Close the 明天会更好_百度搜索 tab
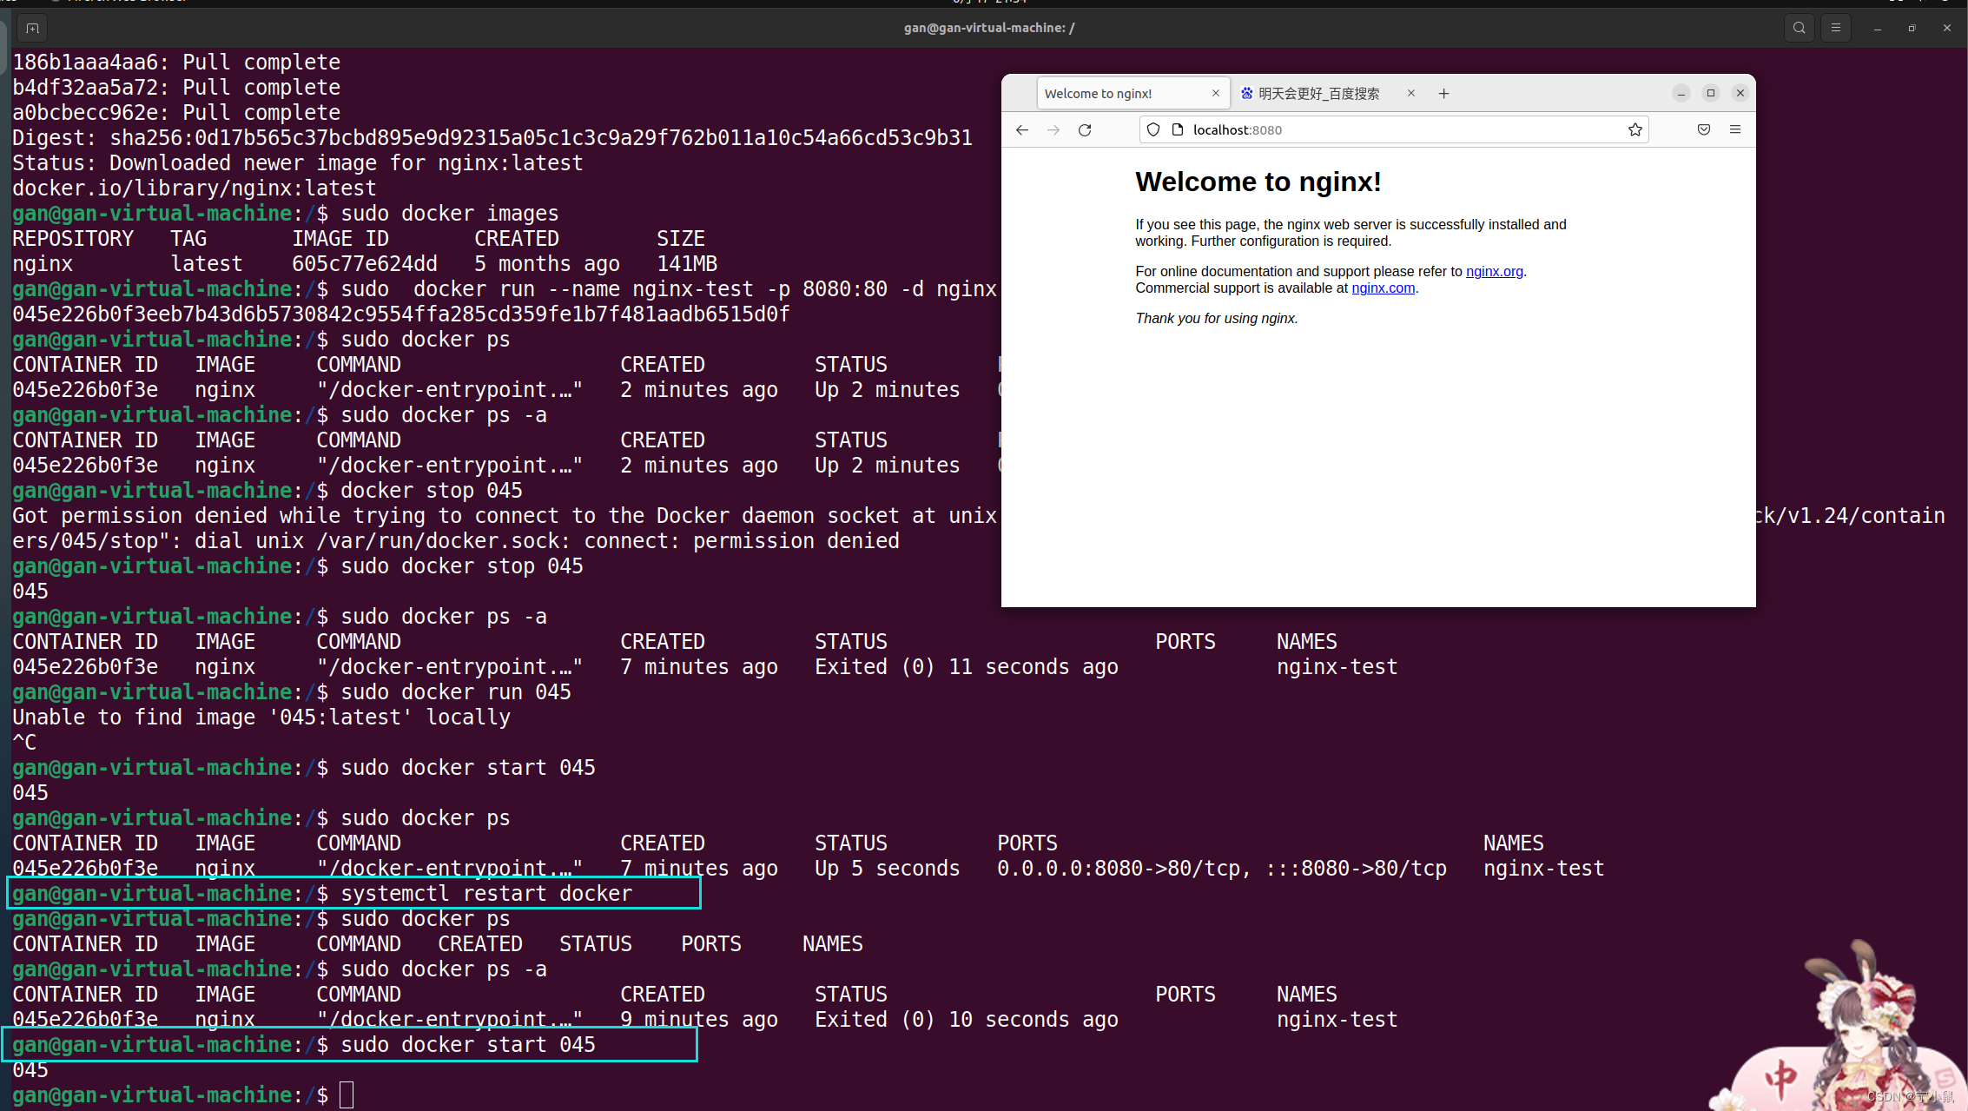The height and width of the screenshot is (1111, 1968). [1411, 93]
